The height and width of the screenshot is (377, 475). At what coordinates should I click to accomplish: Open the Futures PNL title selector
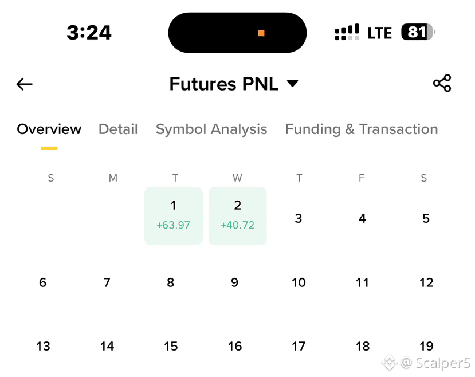(x=223, y=84)
